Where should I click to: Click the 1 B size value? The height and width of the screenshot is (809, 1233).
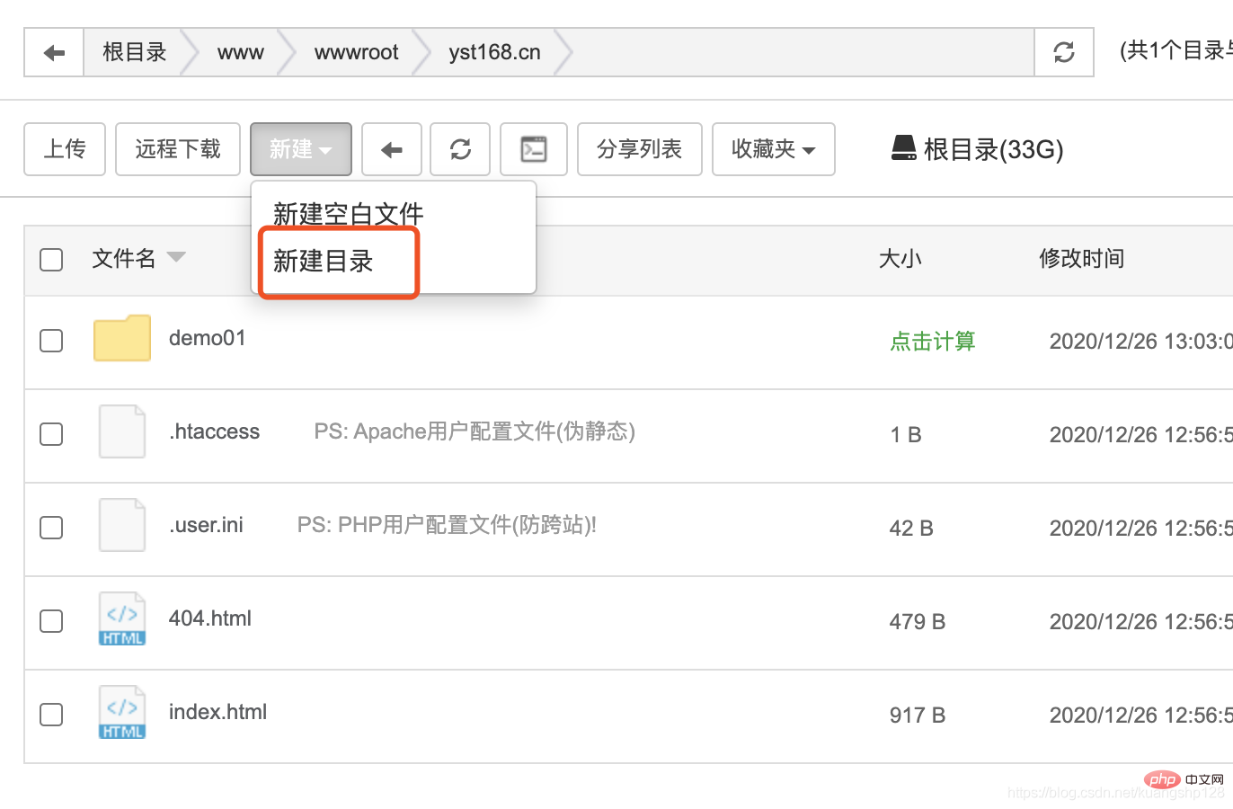click(x=906, y=435)
